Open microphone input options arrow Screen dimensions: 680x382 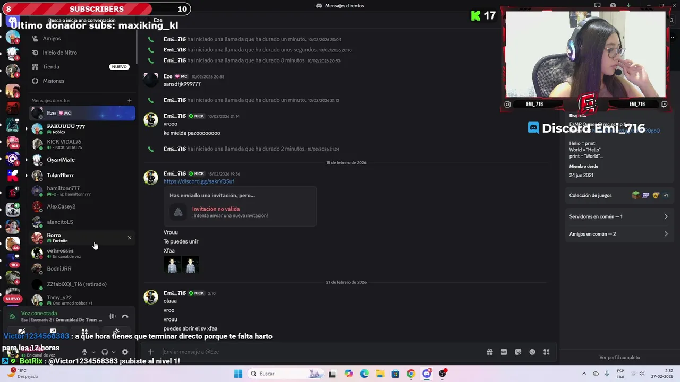click(x=93, y=352)
